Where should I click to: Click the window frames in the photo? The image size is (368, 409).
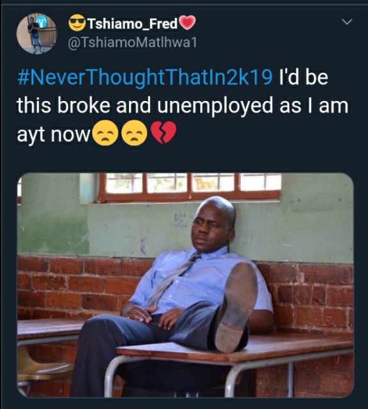pyautogui.click(x=190, y=187)
